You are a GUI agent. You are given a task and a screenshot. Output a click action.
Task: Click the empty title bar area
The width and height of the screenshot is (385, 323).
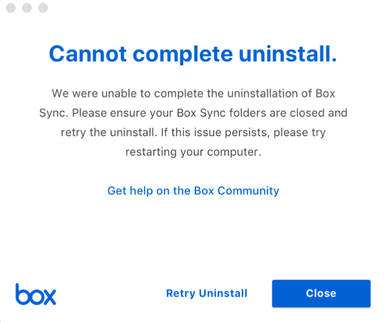click(x=215, y=8)
